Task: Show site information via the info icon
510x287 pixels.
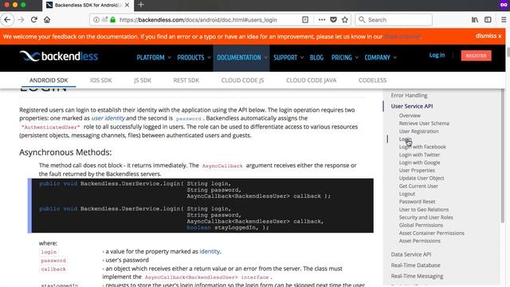Action: 96,19
